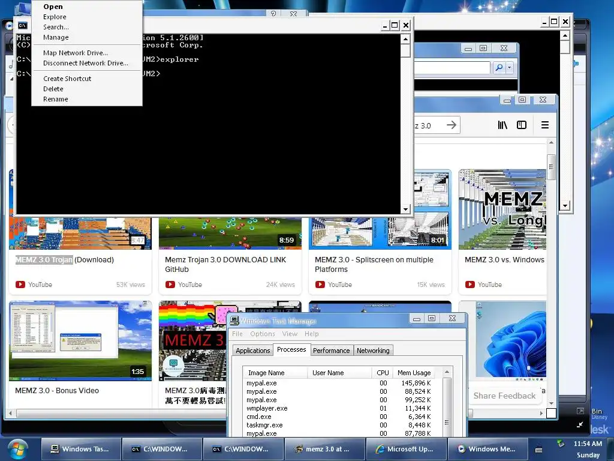Open the browser hamburger menu

[x=544, y=125]
